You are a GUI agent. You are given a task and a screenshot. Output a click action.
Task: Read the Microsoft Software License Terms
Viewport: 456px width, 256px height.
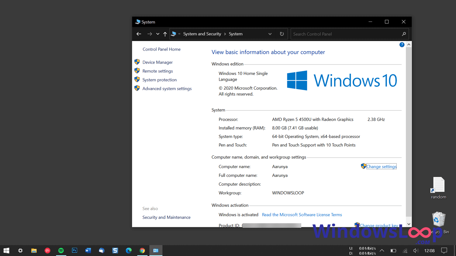click(x=302, y=214)
